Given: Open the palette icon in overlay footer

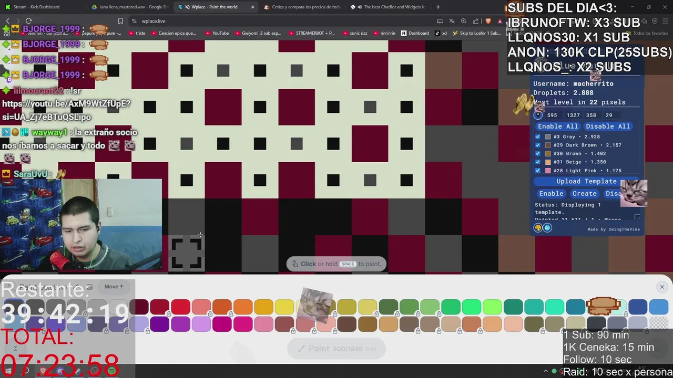Looking at the screenshot, I should coord(538,228).
